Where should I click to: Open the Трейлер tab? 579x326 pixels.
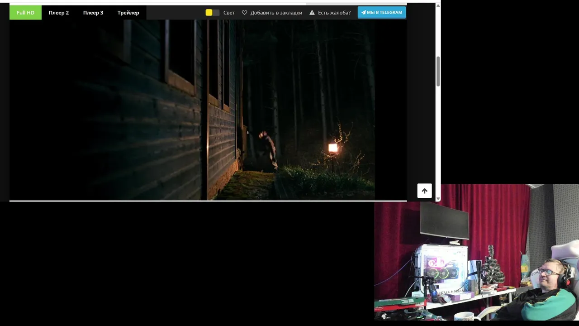coord(128,13)
